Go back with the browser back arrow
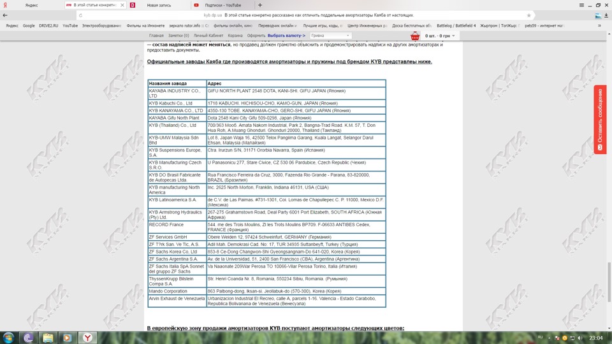Image resolution: width=612 pixels, height=344 pixels. click(5, 15)
